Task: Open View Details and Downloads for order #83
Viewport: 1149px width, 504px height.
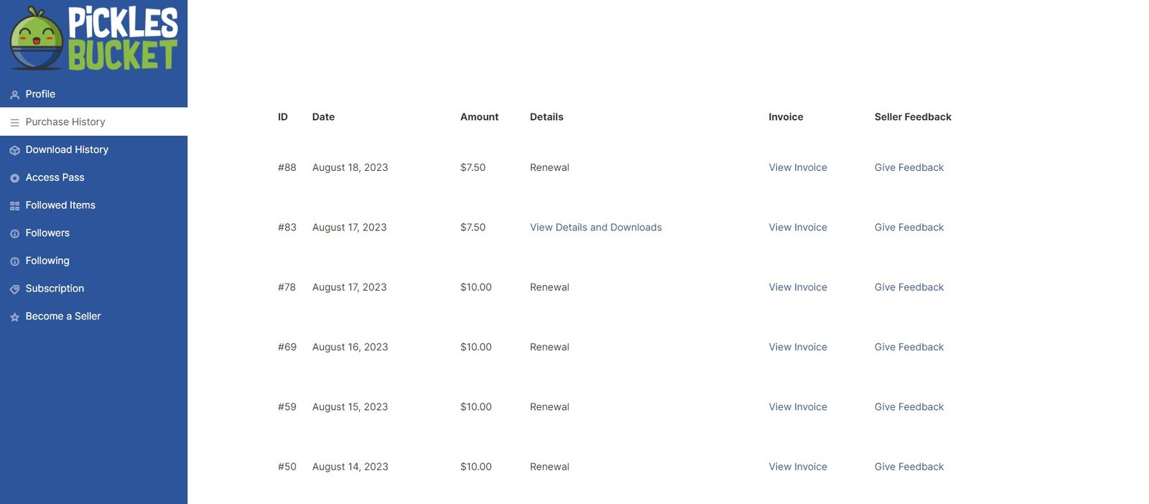Action: [595, 227]
